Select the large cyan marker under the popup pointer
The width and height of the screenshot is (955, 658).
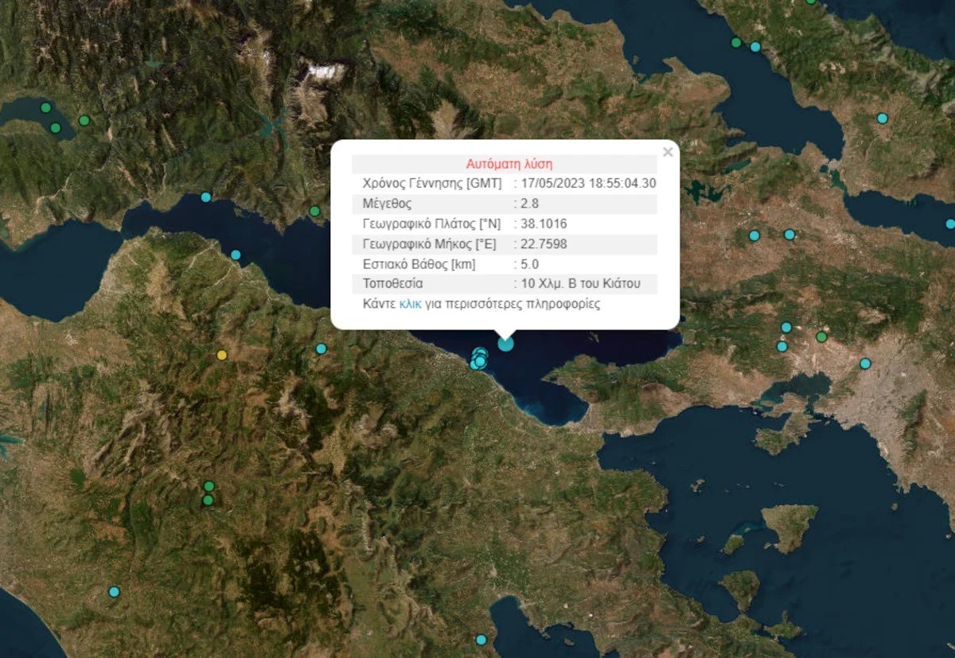(x=505, y=344)
